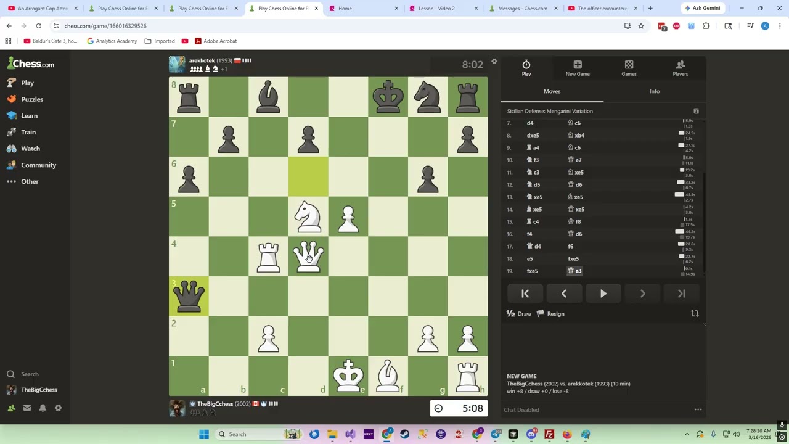This screenshot has height=444, width=789.
Task: Switch to the 'Messages - Chess.com' browser tab
Action: pos(523,9)
